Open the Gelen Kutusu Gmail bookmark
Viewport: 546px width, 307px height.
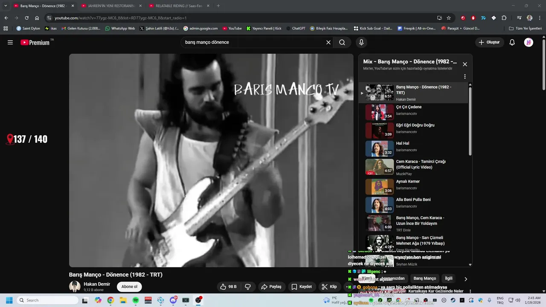[81, 29]
